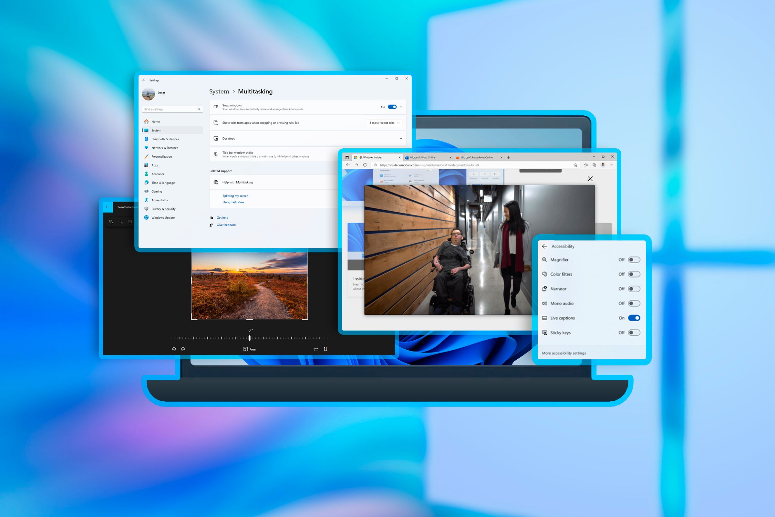Click the Splitting my screen link
Viewport: 775px width, 517px height.
[x=235, y=195]
